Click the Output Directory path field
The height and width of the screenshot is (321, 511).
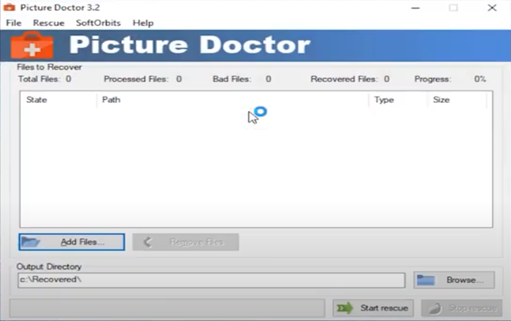pyautogui.click(x=212, y=280)
